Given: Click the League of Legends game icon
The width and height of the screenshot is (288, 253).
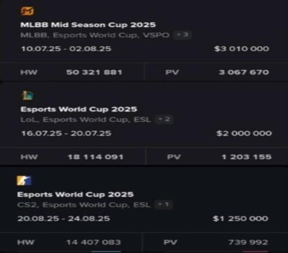Looking at the screenshot, I should point(28,95).
